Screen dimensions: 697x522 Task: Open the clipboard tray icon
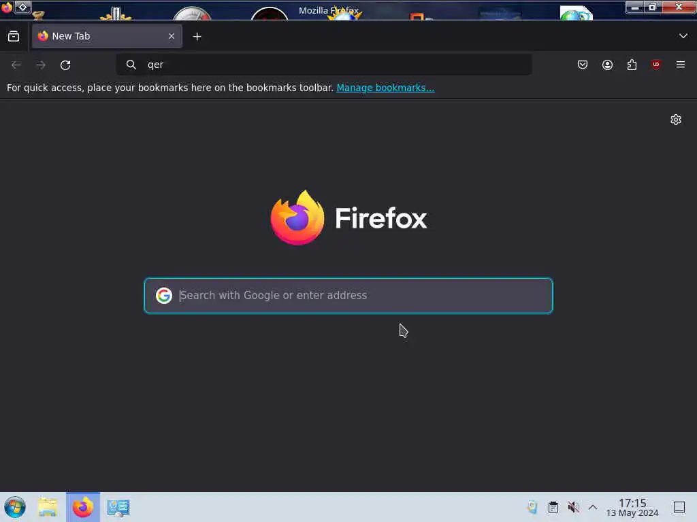click(553, 507)
